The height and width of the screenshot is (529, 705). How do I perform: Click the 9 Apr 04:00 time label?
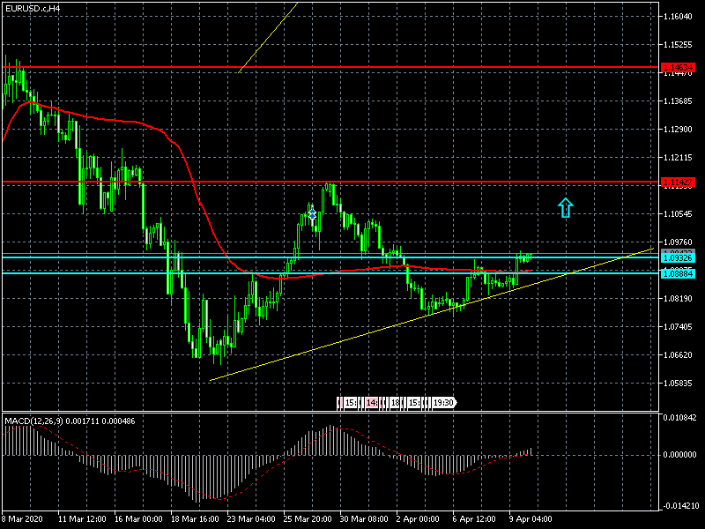[531, 519]
